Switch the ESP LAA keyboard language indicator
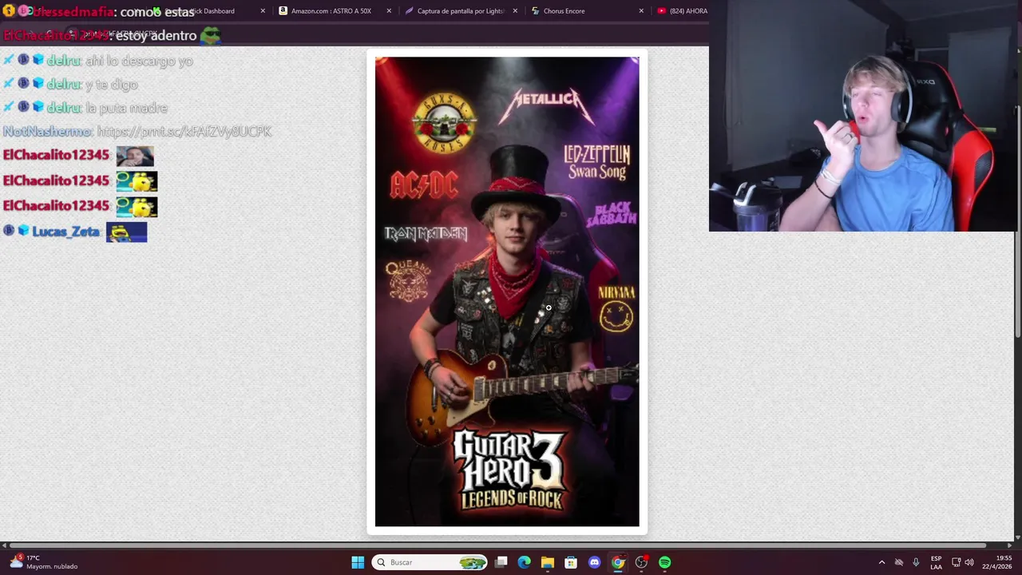This screenshot has height=575, width=1022. (x=936, y=562)
